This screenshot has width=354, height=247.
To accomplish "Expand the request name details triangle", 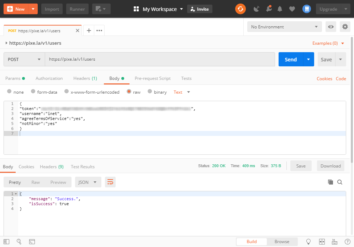I will 6,43.
